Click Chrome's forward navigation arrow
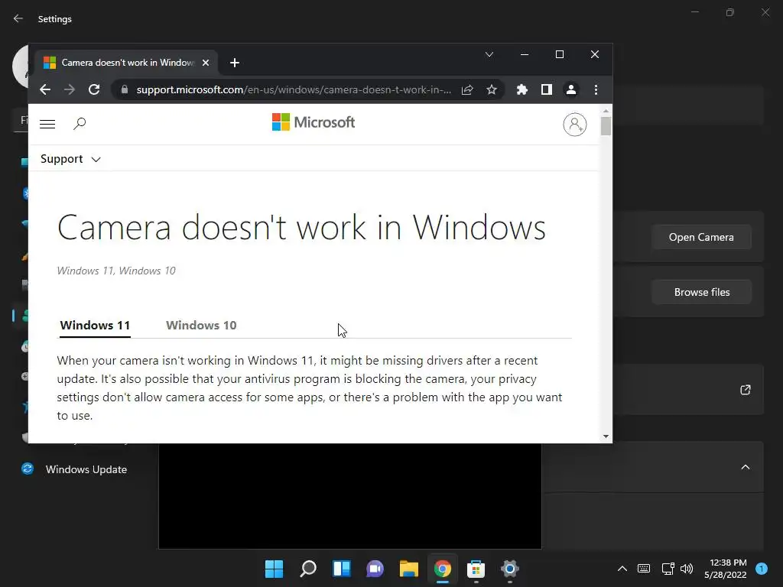 pyautogui.click(x=70, y=90)
